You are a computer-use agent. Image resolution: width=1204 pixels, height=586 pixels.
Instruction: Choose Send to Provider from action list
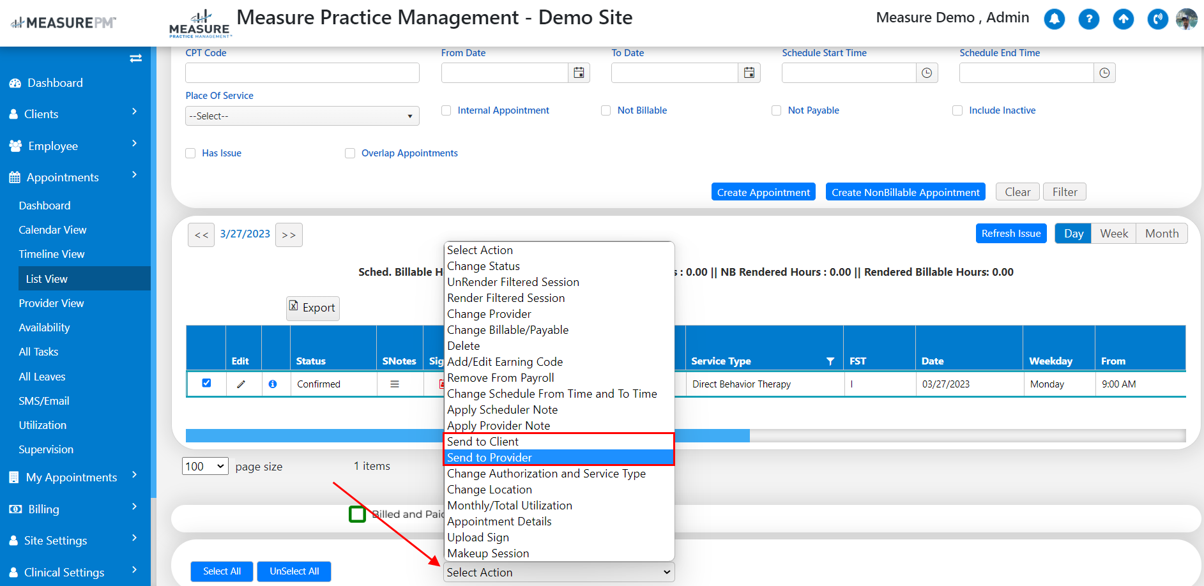559,458
